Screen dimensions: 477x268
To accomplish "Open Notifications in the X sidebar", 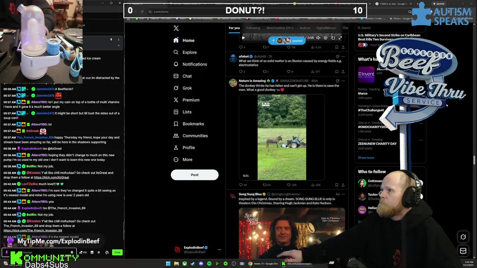I will tap(190, 64).
